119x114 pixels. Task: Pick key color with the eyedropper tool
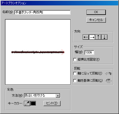coord(27,103)
